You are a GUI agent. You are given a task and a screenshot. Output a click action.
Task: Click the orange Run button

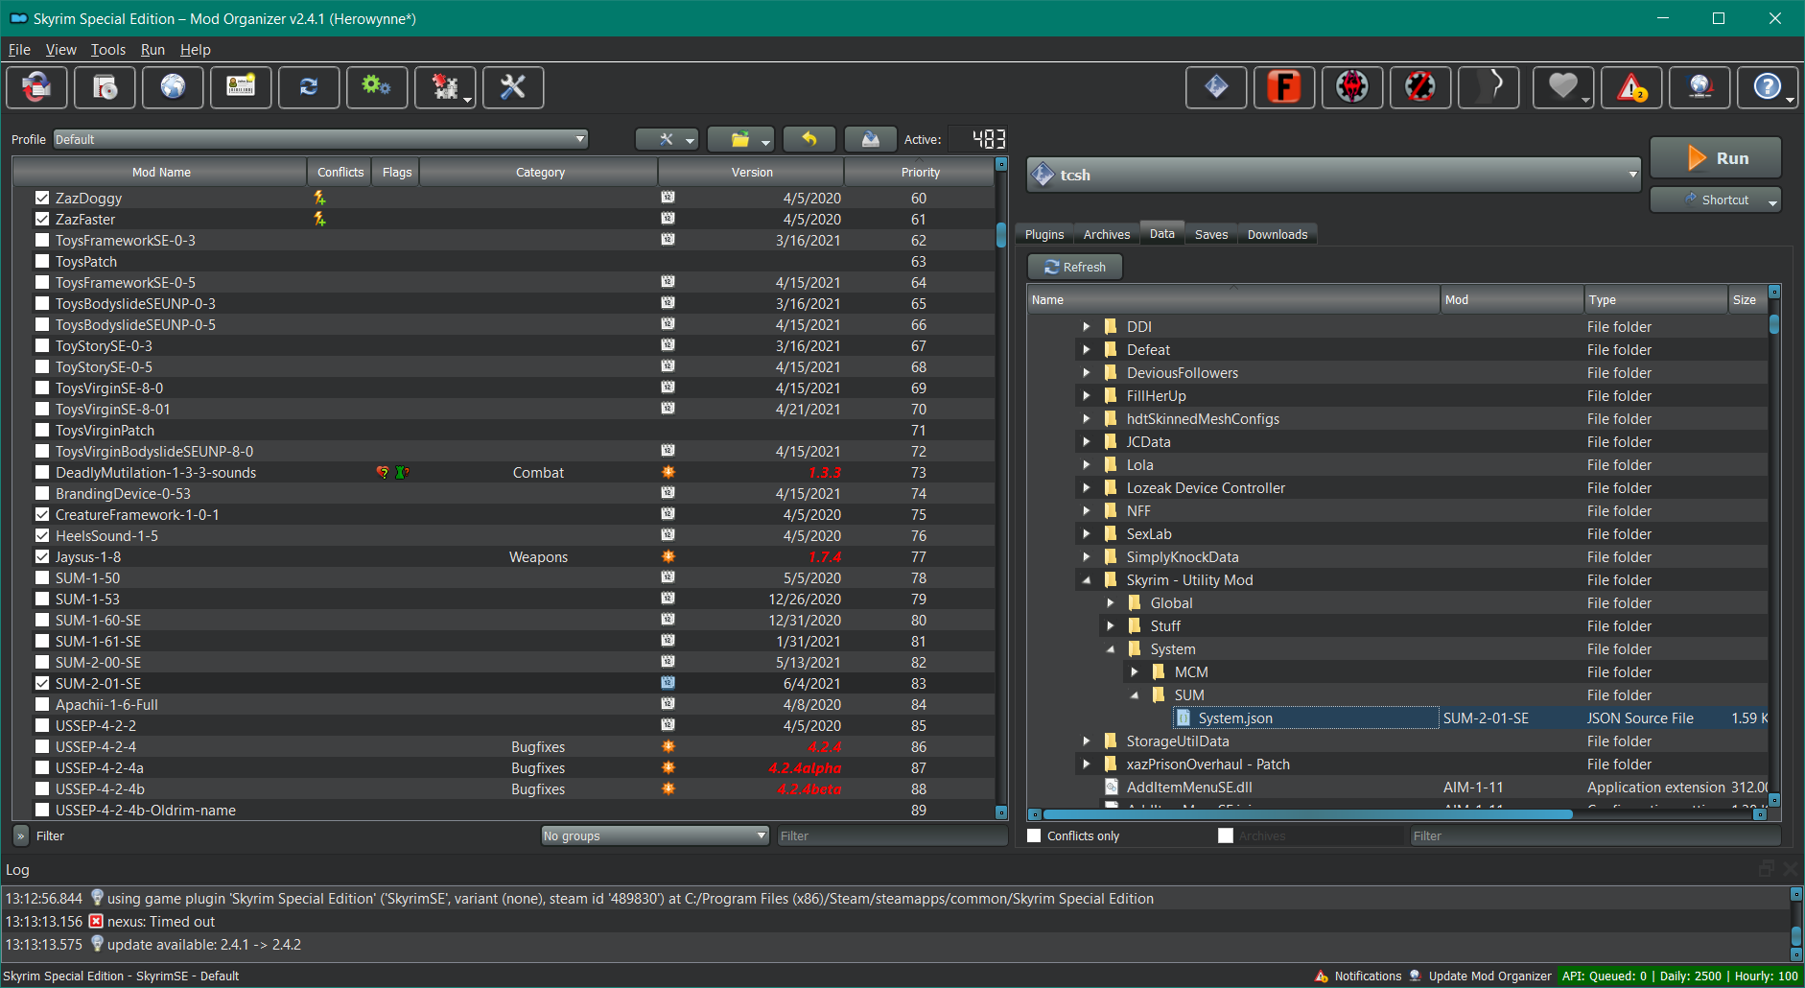coord(1716,157)
